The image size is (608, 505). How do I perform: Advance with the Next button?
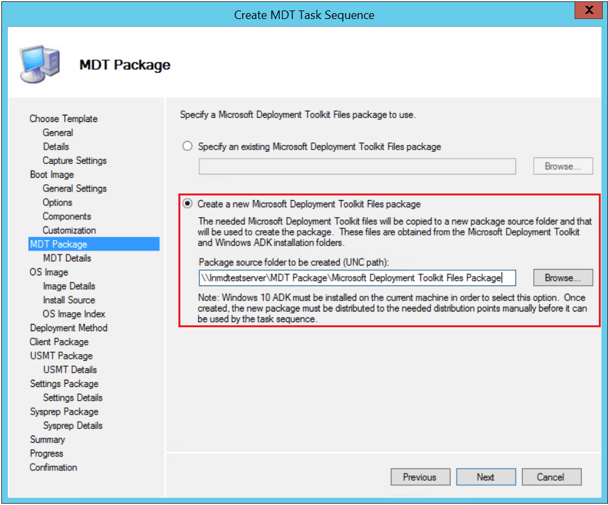coord(486,477)
